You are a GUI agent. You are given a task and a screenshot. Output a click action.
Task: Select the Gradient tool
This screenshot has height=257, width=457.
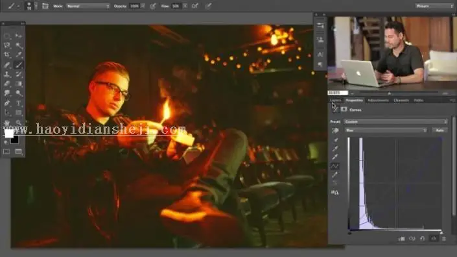pos(19,84)
